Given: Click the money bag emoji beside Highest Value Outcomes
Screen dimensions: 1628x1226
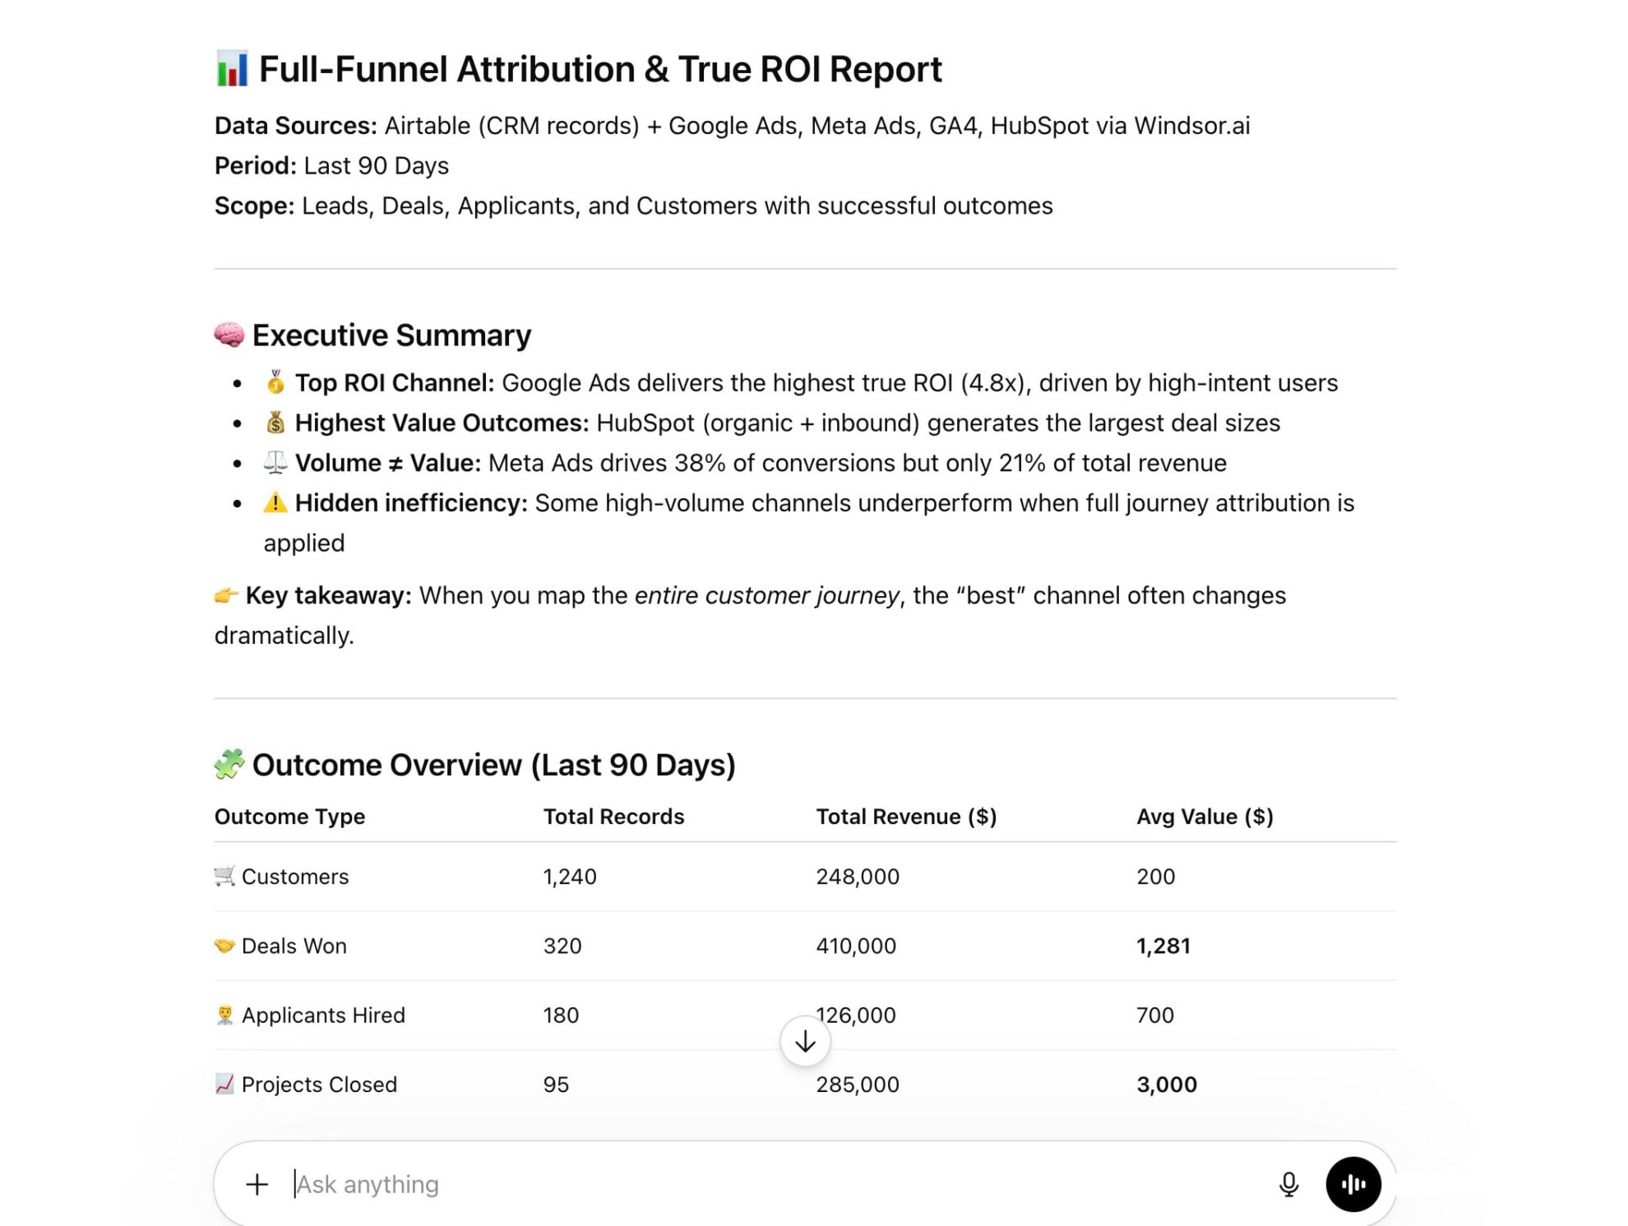Looking at the screenshot, I should click(275, 423).
